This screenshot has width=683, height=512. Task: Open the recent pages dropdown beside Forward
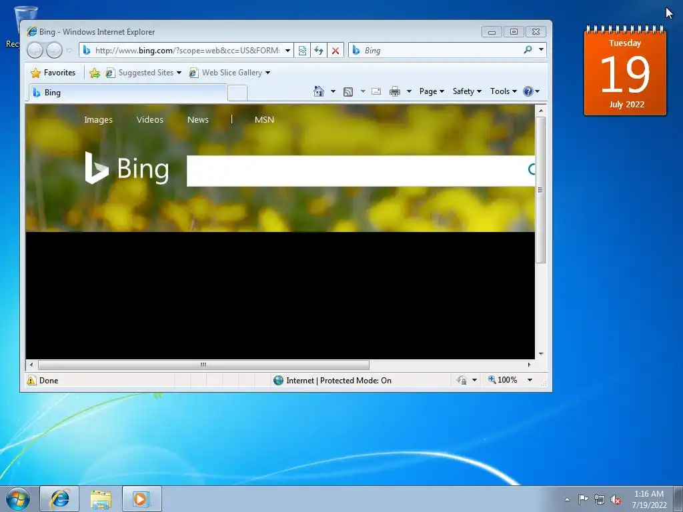click(69, 51)
